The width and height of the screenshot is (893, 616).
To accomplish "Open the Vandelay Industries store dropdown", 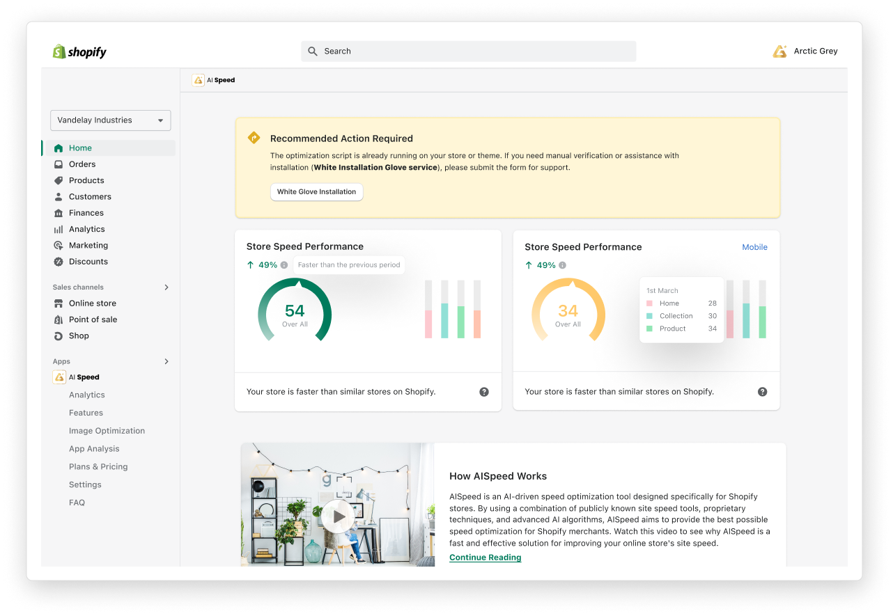I will point(111,120).
